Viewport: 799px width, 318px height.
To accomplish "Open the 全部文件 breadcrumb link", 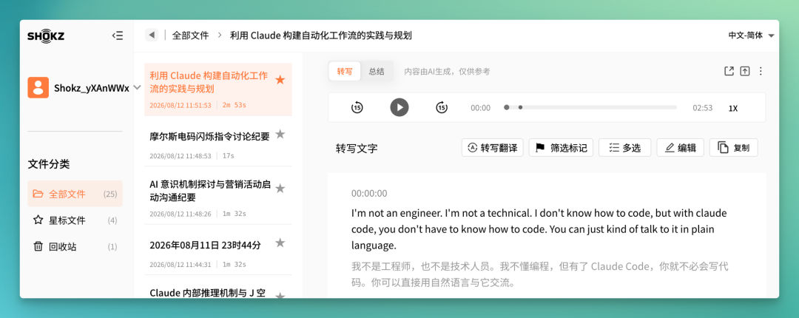I will coord(191,35).
